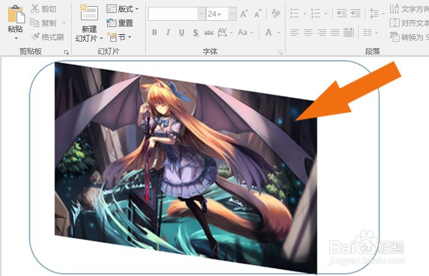Screen dimensions: 429x276
Task: Toggle Strikethrough (abc) formatting
Action: coord(209,33)
